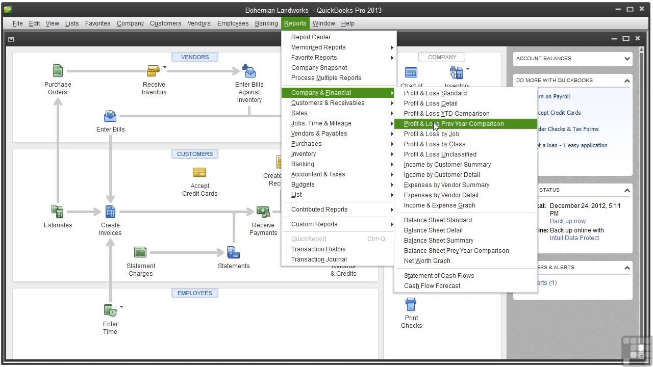The image size is (653, 367).
Task: Collapse the Do More With QuickBooks panel
Action: [x=627, y=80]
